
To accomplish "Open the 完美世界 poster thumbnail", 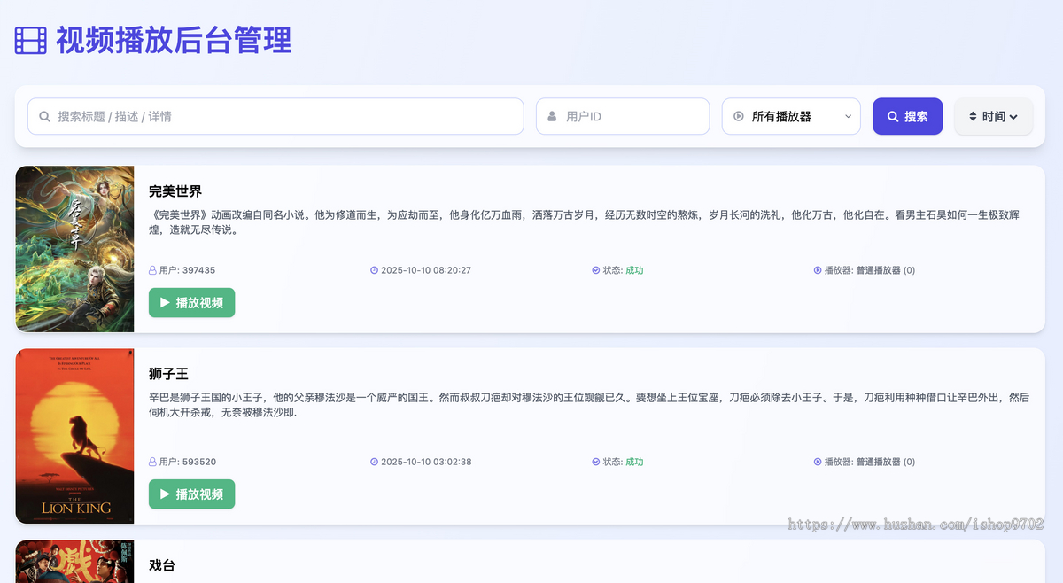I will 74,249.
